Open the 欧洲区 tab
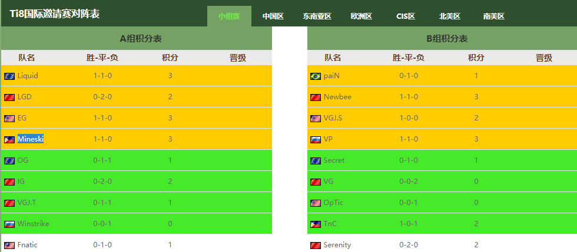 (362, 16)
